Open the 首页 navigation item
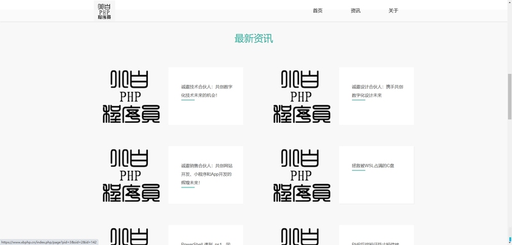Viewport: 512px width, 245px height. click(x=317, y=11)
